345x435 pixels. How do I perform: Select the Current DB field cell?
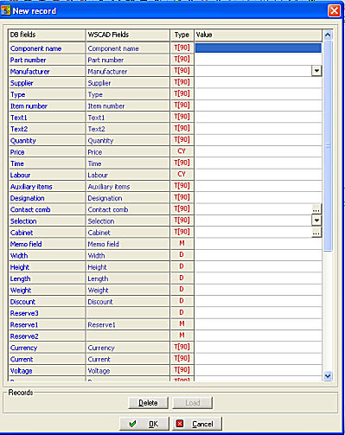(x=47, y=359)
